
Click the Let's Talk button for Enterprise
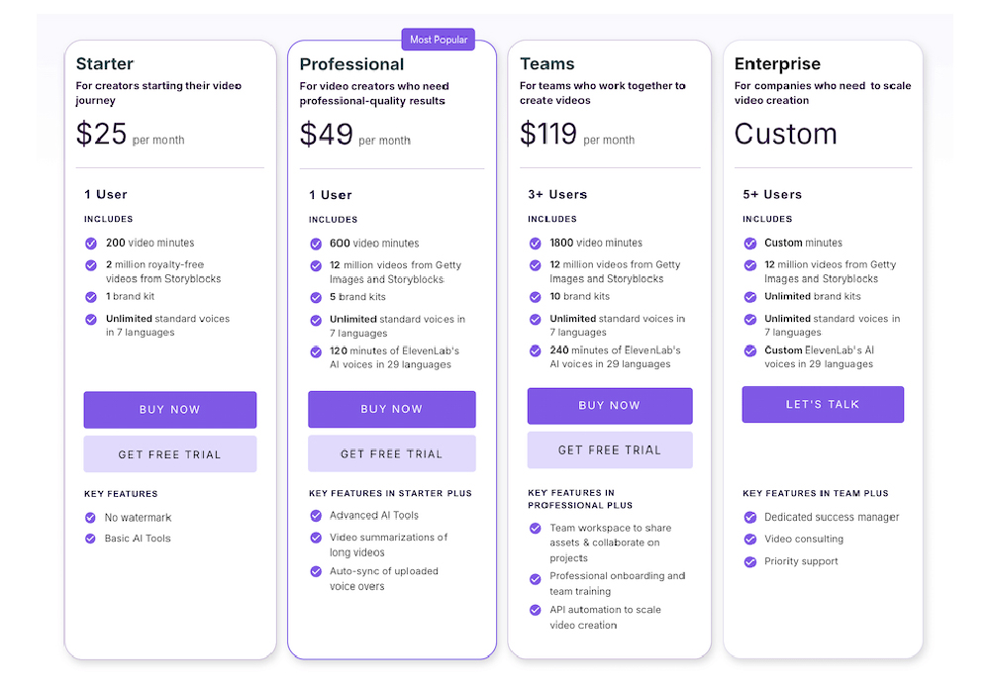coord(823,404)
